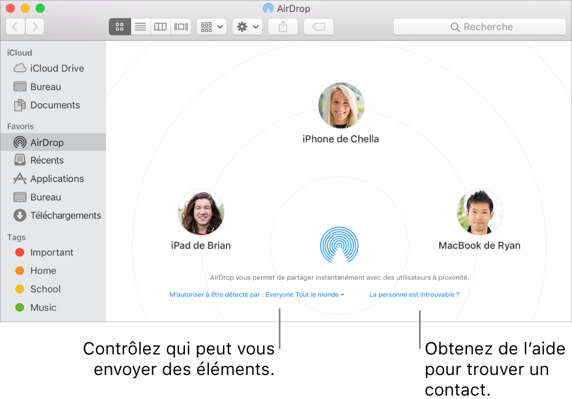Click the Applications A-shaped icon
The width and height of the screenshot is (572, 399).
20,178
